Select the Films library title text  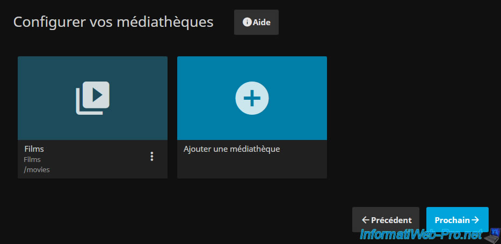click(x=34, y=149)
